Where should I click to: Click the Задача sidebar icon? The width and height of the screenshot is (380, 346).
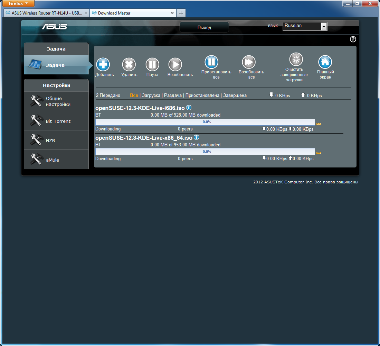(36, 64)
